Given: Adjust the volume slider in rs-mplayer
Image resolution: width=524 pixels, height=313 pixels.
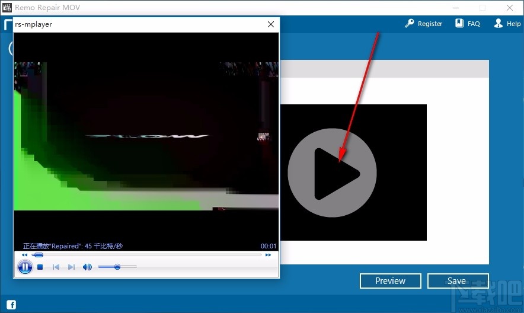Looking at the screenshot, I should coord(117,267).
